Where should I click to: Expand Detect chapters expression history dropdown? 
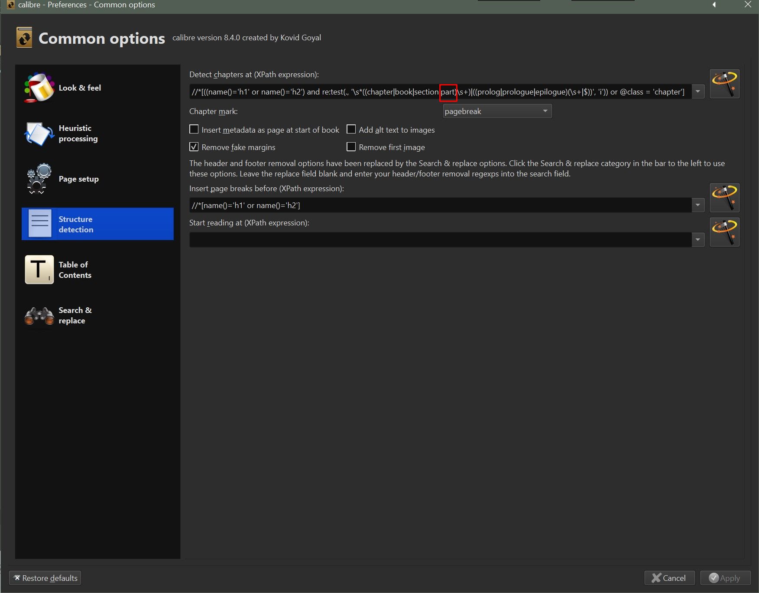click(698, 92)
